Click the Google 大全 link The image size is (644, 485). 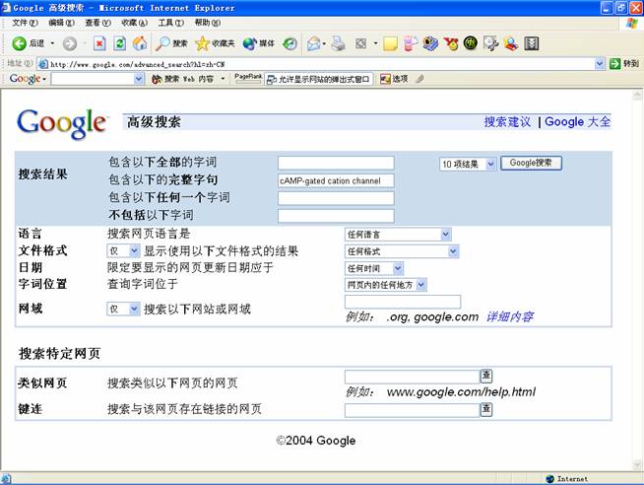pos(577,121)
